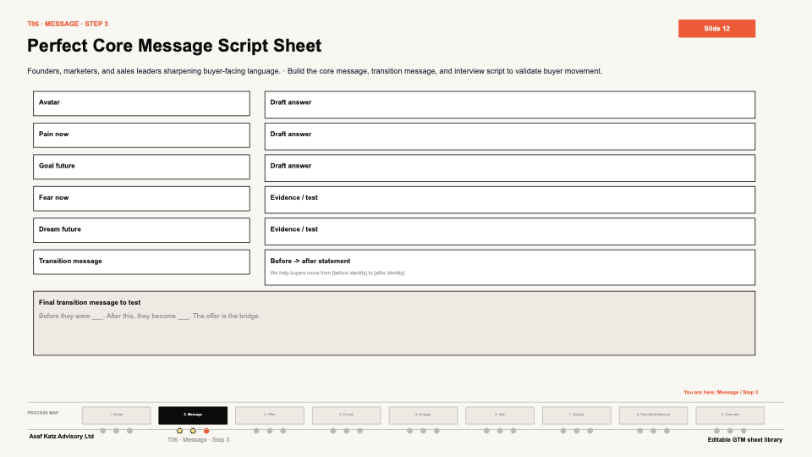Open the 7. Organic process map stage

(x=576, y=415)
